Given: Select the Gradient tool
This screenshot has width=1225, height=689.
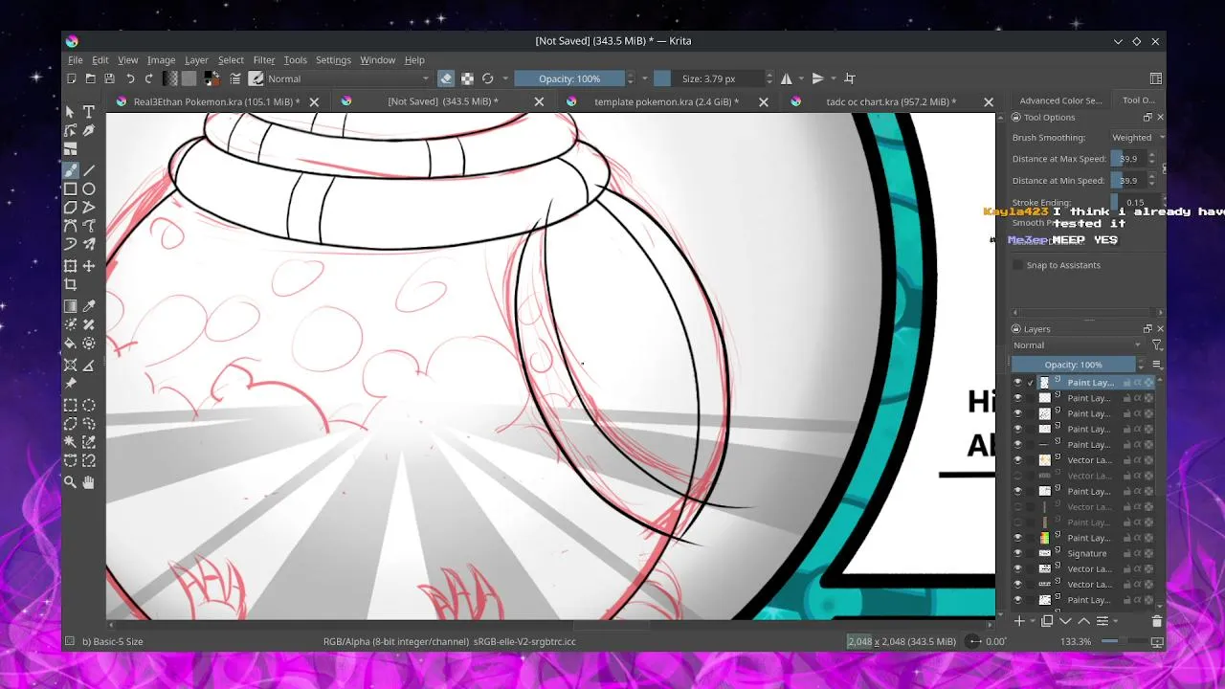Looking at the screenshot, I should (70, 306).
